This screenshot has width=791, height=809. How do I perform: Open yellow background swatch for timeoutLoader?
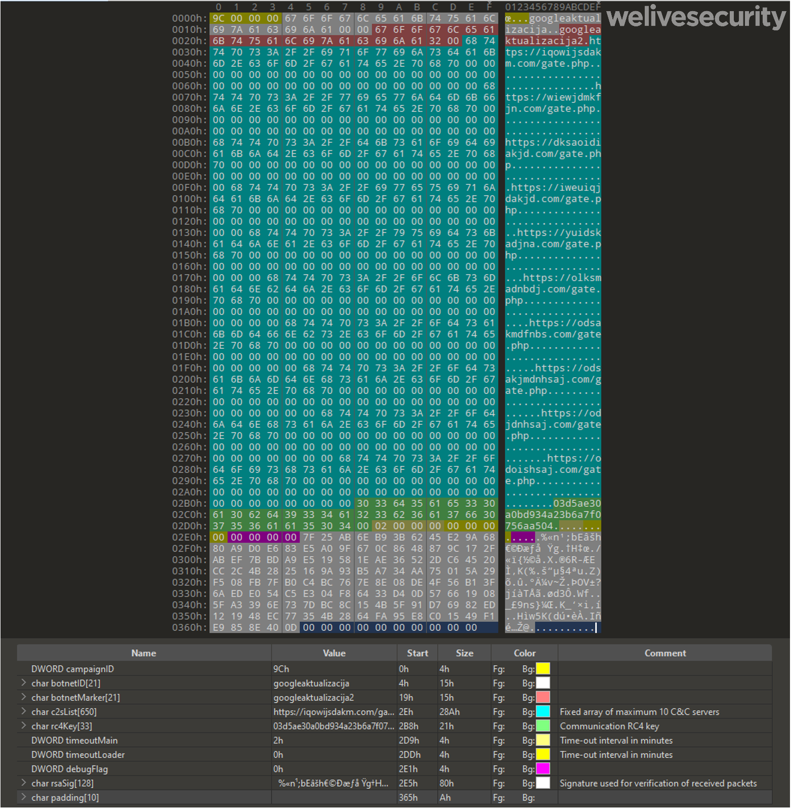coord(543,754)
